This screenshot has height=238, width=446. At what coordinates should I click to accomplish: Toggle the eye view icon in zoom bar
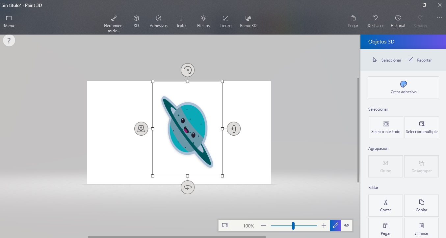click(346, 225)
